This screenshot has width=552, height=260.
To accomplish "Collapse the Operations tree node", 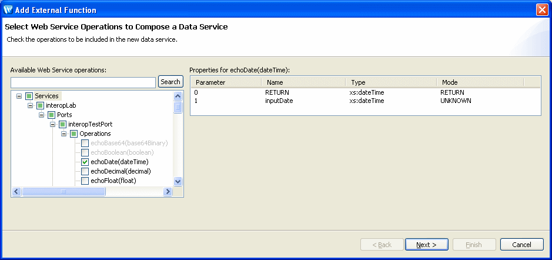I will [63, 134].
